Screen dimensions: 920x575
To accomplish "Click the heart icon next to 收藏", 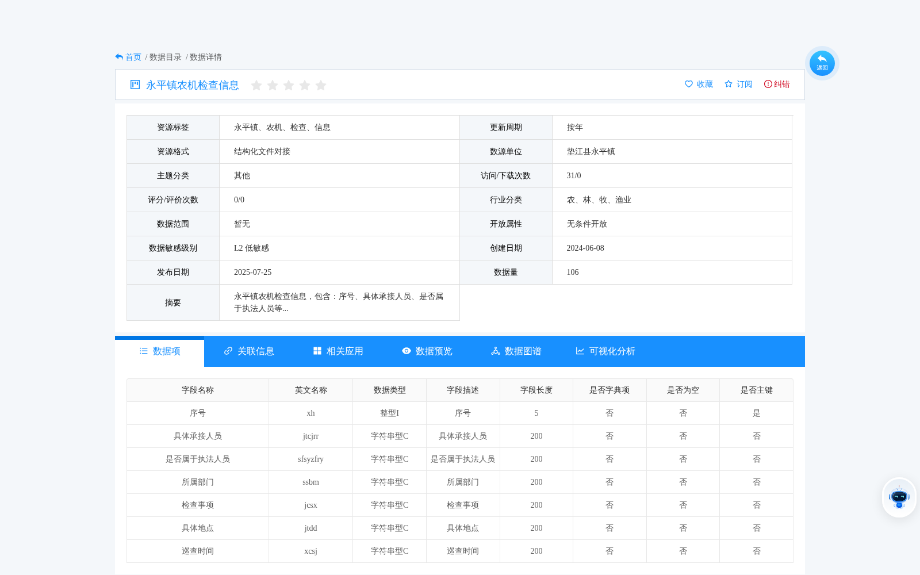I will click(689, 84).
